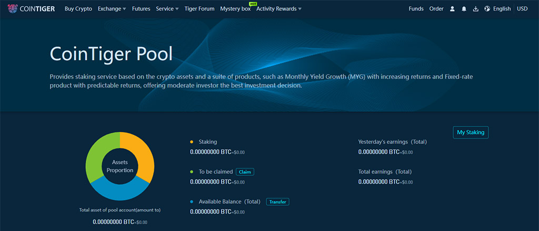Change language from English
Screen dimensions: 539x231
[x=502, y=9]
